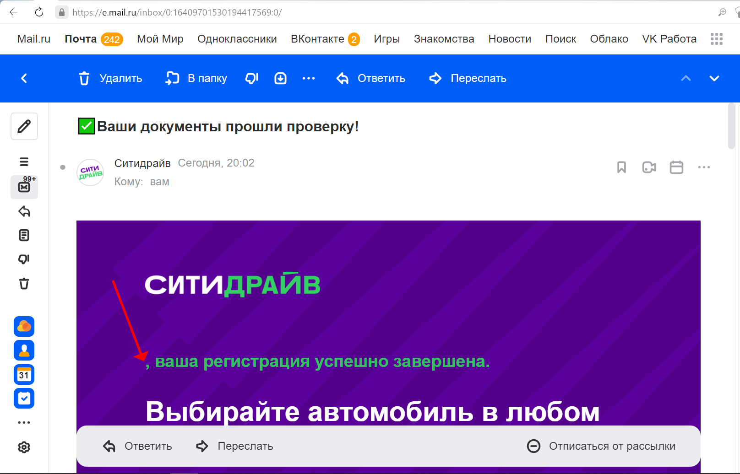
Task: Open the all-services grid icon
Action: pos(717,39)
